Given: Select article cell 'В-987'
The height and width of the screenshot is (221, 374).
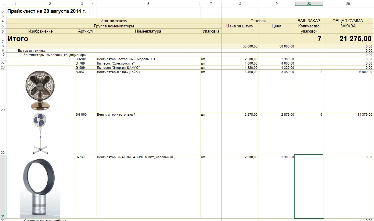Looking at the screenshot, I should coord(85,91).
